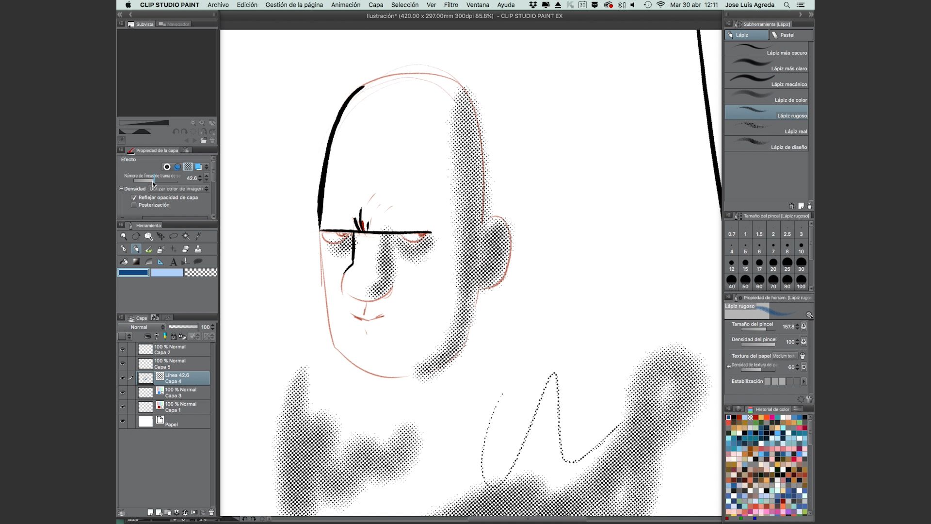Select the Balloon tool
931x524 pixels.
click(198, 262)
